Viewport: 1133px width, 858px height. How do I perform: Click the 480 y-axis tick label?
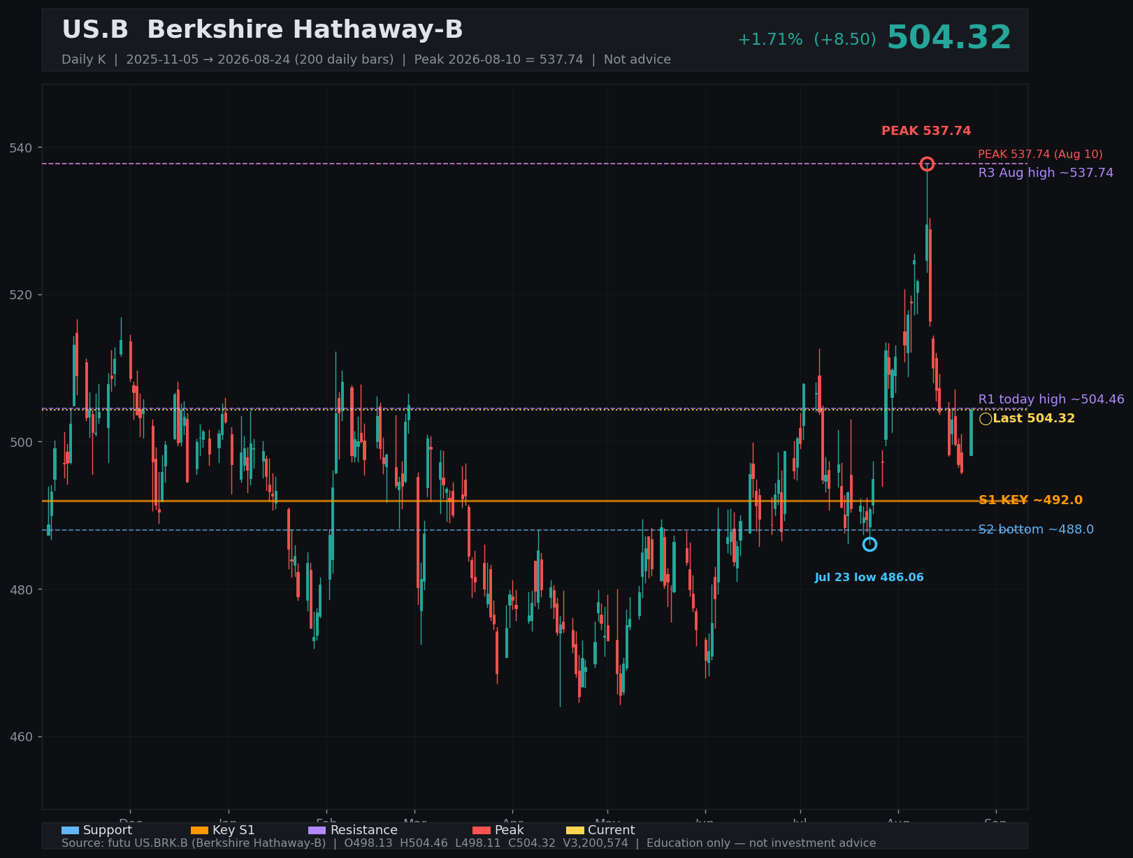22,589
